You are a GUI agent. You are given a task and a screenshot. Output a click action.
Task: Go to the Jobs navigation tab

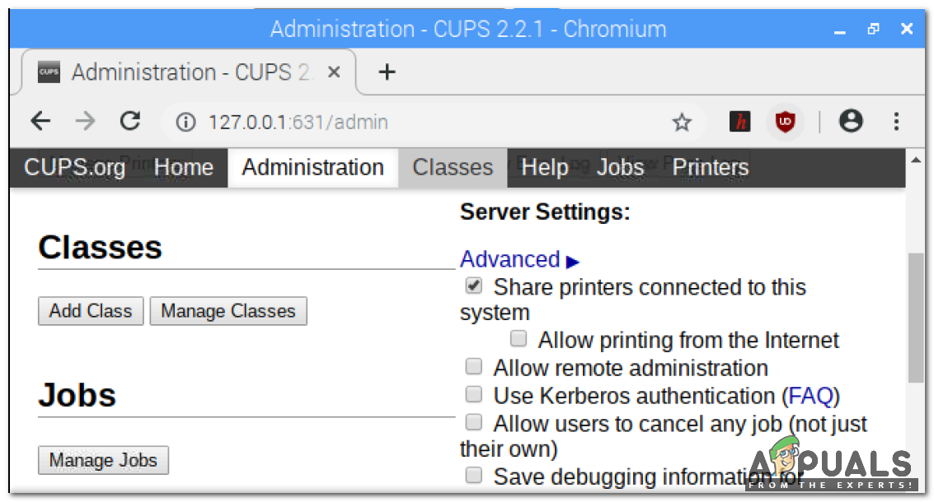coord(620,168)
